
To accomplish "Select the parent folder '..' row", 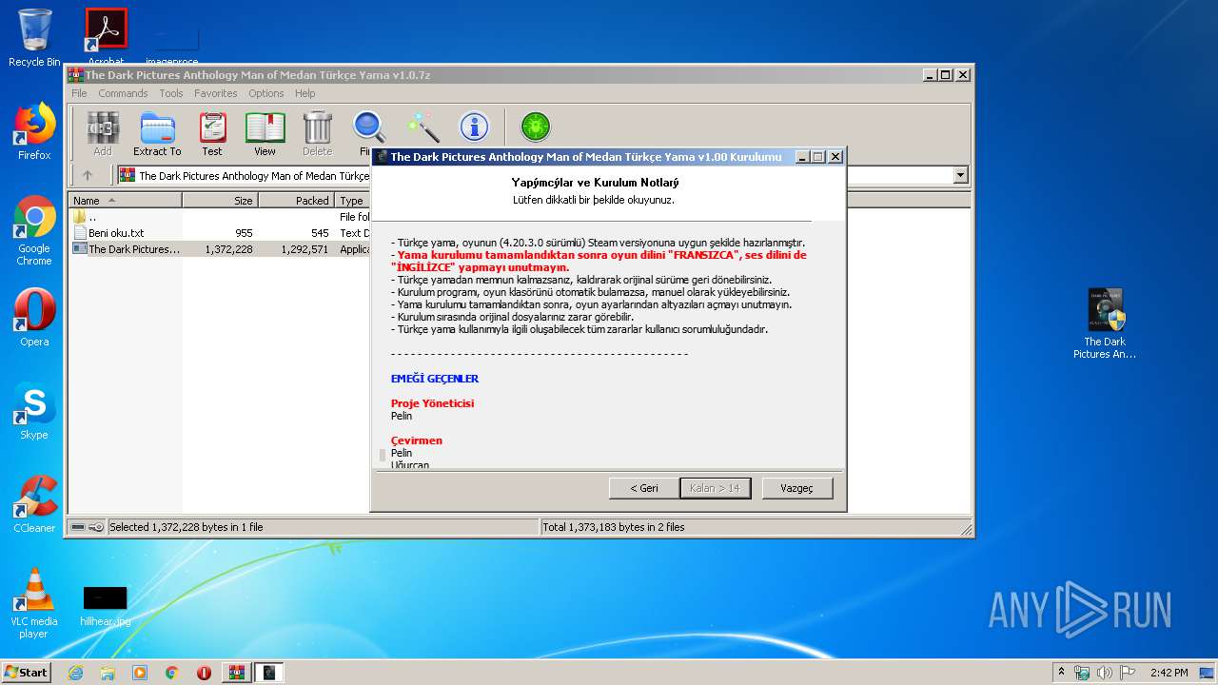I will 221,216.
